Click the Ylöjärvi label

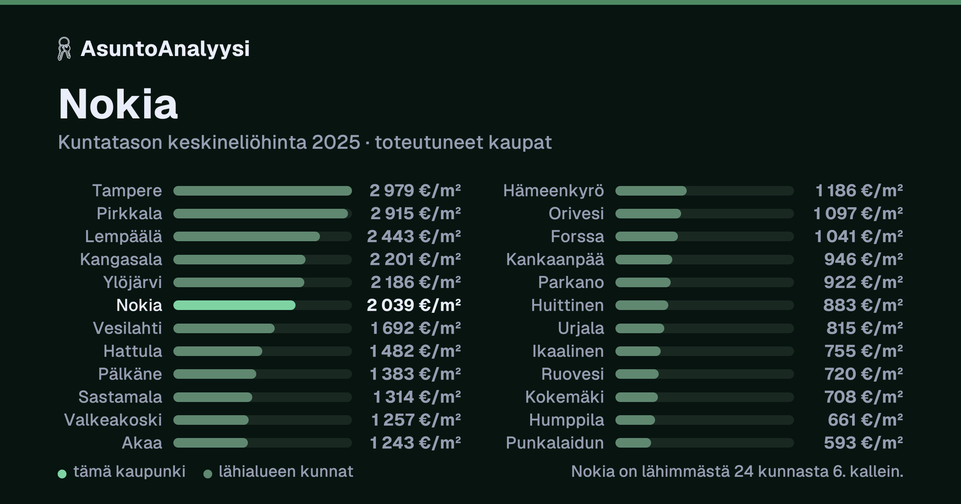133,282
